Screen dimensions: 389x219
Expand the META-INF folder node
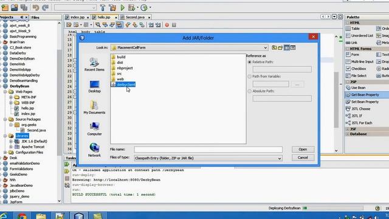(11, 97)
